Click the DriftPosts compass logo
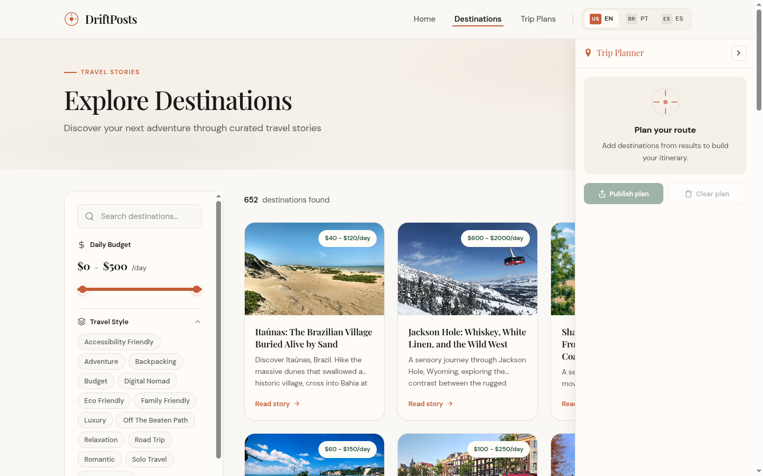Screen dimensions: 763x476 [71, 19]
